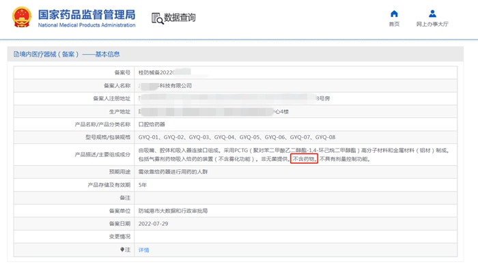Select the 5年 validity value
The width and height of the screenshot is (478, 266).
pyautogui.click(x=142, y=185)
